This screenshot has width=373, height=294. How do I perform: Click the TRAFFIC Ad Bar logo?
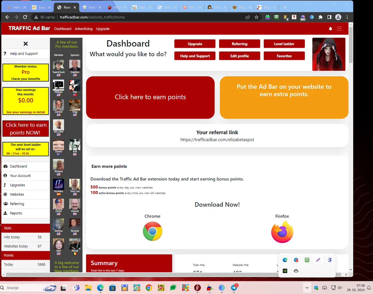pyautogui.click(x=29, y=28)
